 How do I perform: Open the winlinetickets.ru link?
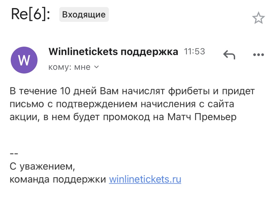pyautogui.click(x=145, y=179)
